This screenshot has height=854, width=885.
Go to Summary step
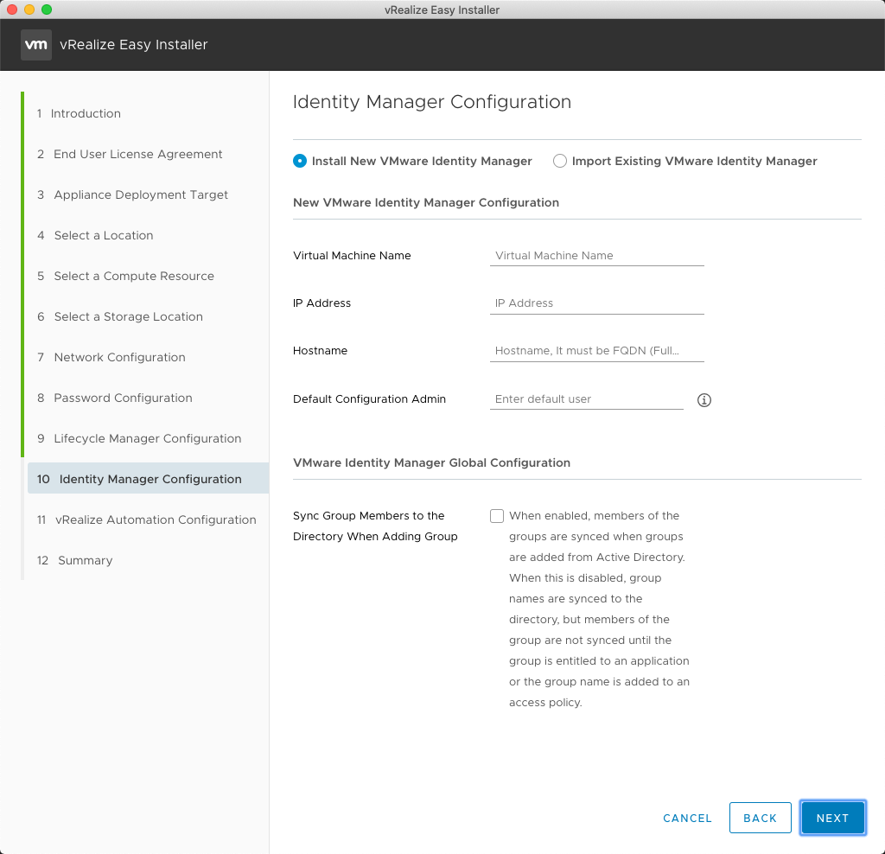click(74, 560)
